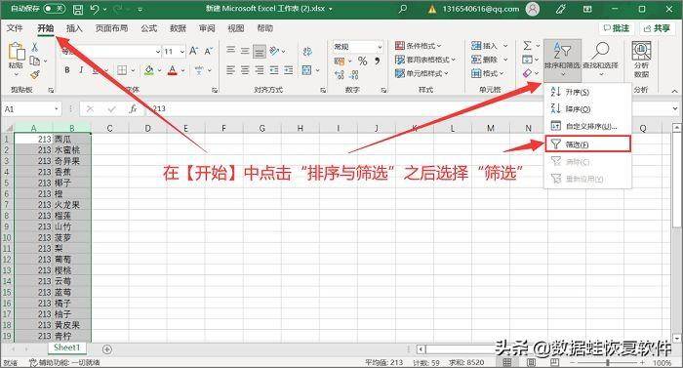The image size is (683, 368).
Task: Add a new sheet with plus icon
Action: coord(107,349)
